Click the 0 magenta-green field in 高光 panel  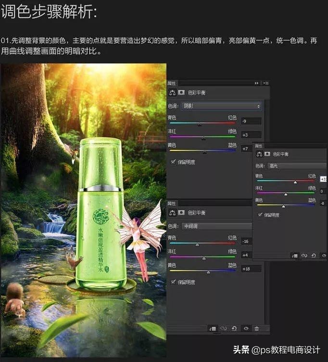click(x=323, y=191)
